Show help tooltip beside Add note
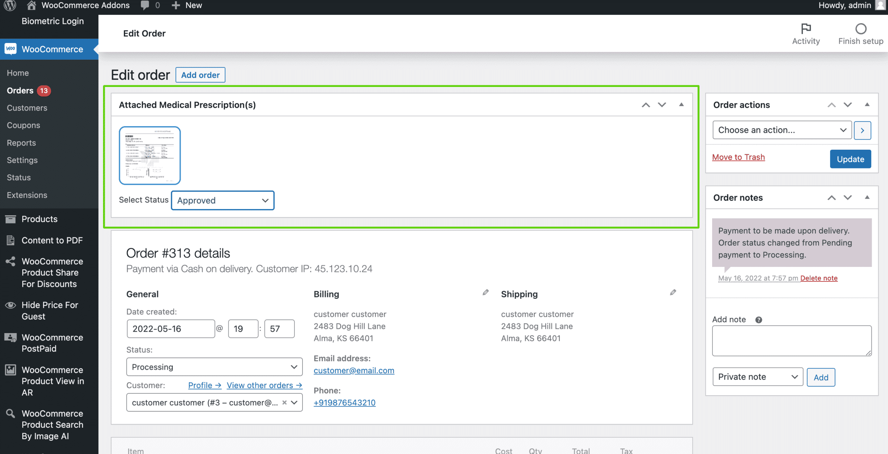This screenshot has width=888, height=454. (x=759, y=320)
